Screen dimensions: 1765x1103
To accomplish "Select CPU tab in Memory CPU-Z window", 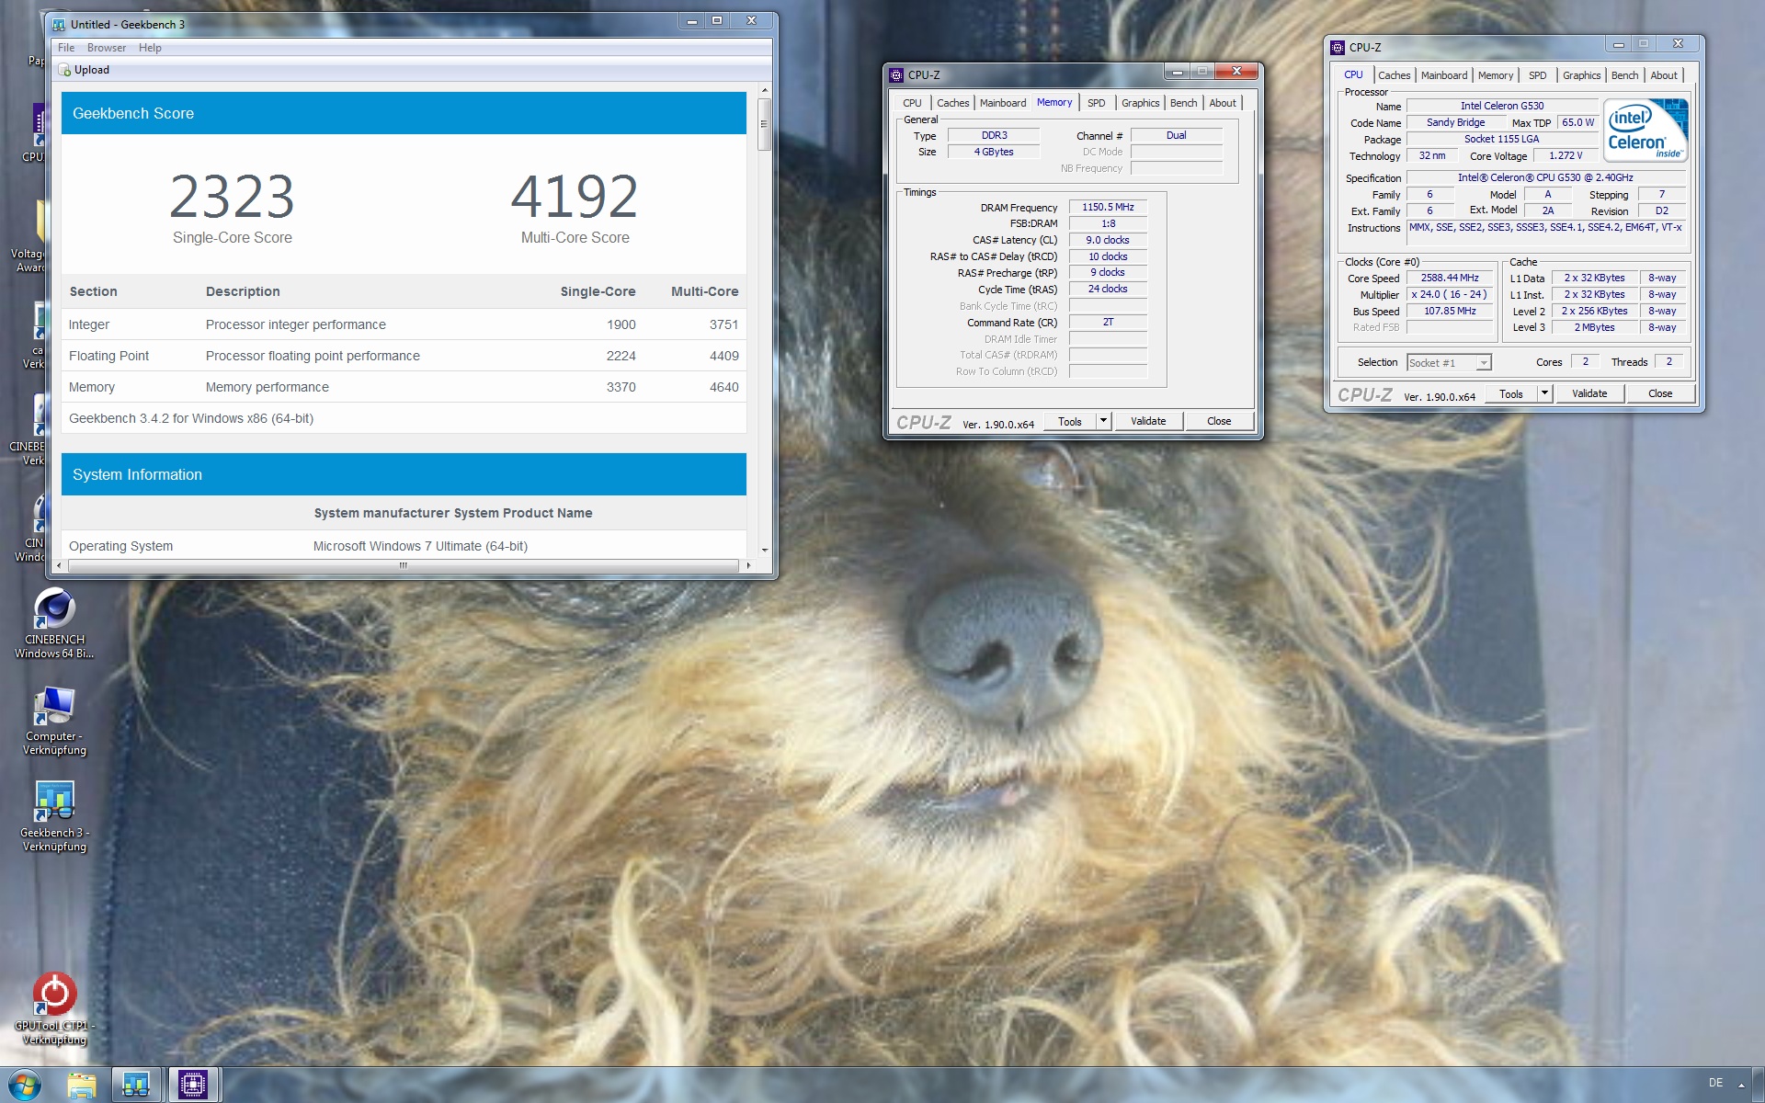I will pos(912,103).
